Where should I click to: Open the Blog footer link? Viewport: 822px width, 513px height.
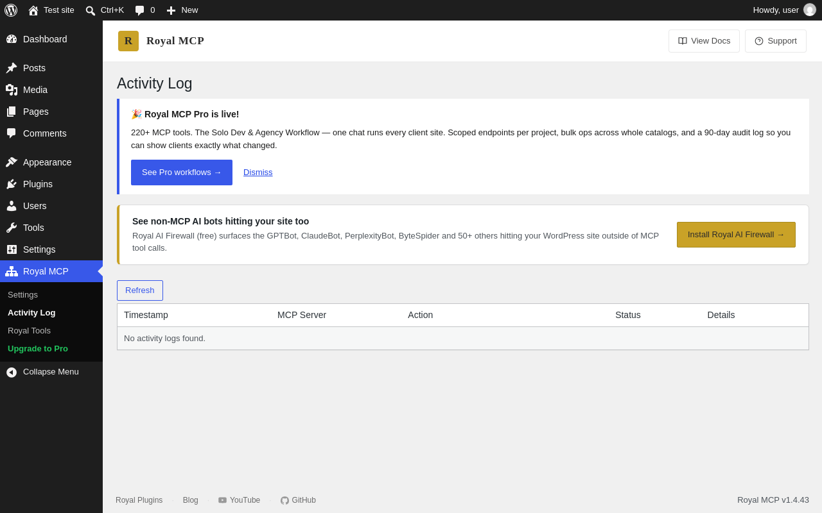191,500
